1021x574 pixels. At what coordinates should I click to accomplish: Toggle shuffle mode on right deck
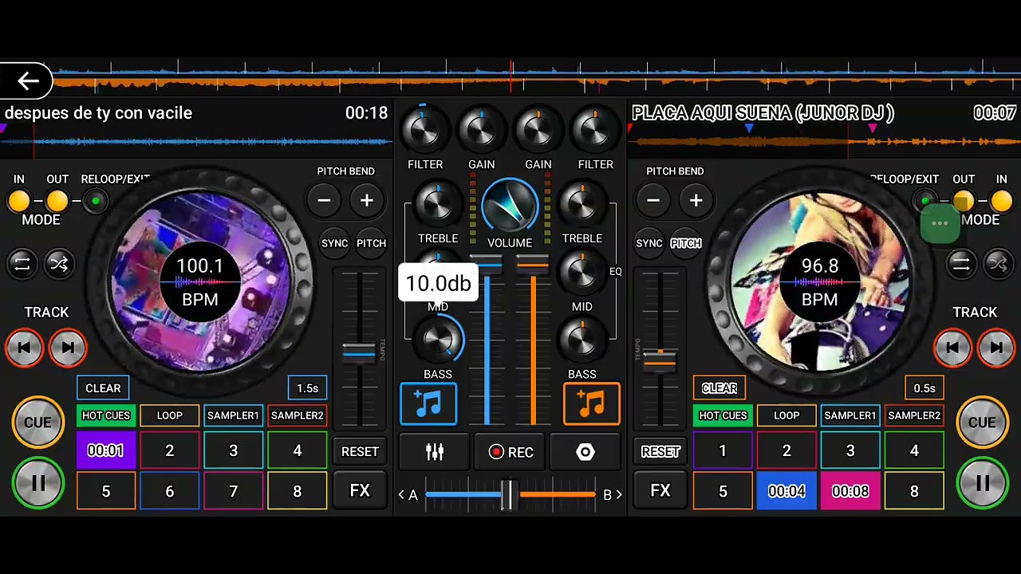coord(999,264)
